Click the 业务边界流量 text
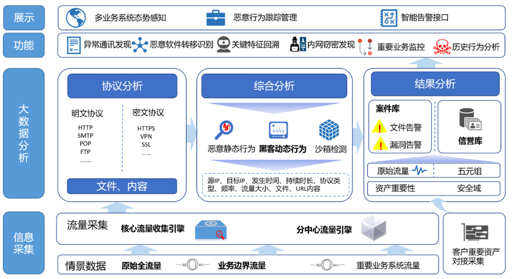This screenshot has height=279, width=514. pyautogui.click(x=242, y=265)
